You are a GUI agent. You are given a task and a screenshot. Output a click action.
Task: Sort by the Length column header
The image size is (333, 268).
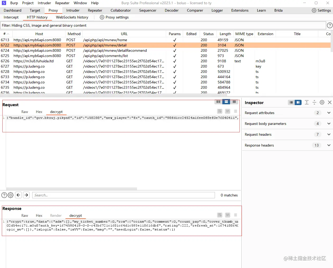pos(225,34)
